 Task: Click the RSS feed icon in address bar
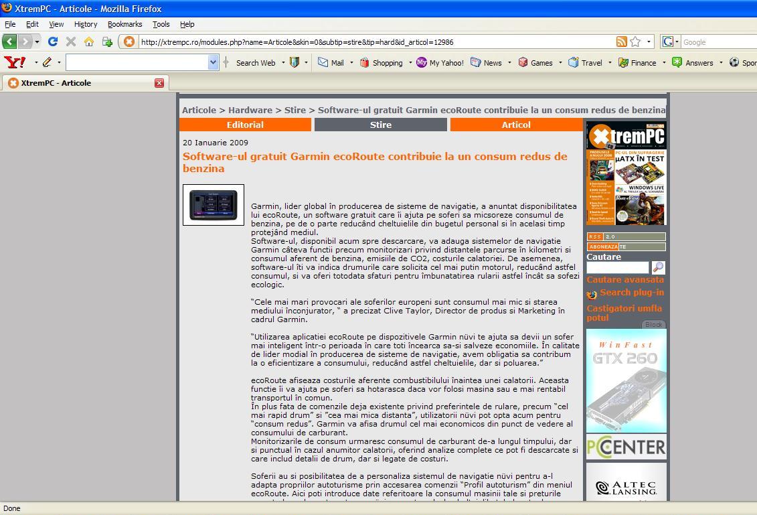[x=622, y=42]
